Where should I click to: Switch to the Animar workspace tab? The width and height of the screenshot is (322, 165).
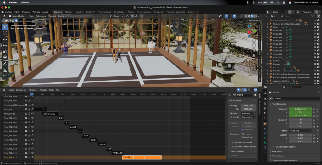[x=131, y=12]
